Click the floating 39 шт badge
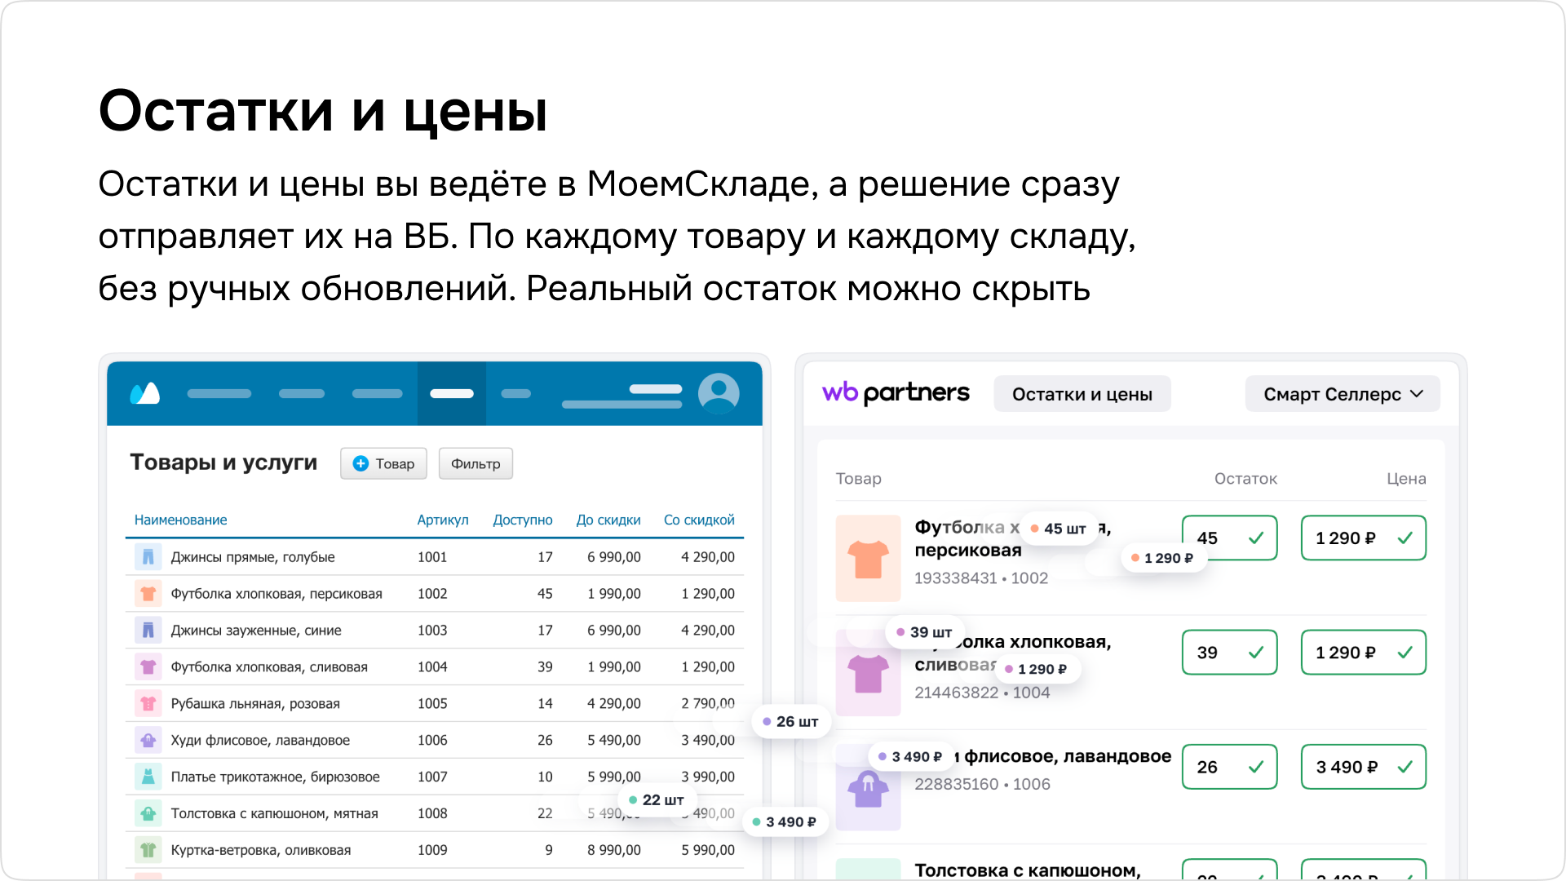 (925, 632)
